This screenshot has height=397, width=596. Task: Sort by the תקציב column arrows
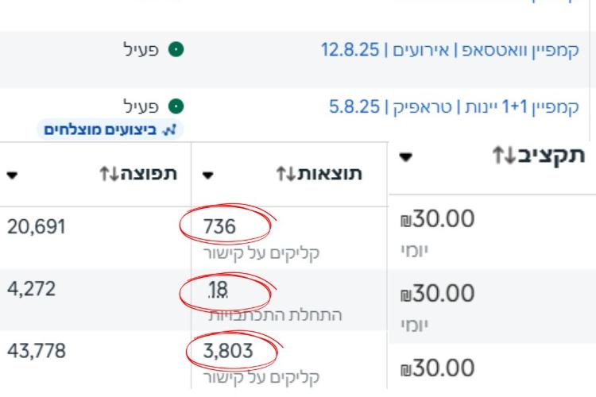pyautogui.click(x=503, y=156)
